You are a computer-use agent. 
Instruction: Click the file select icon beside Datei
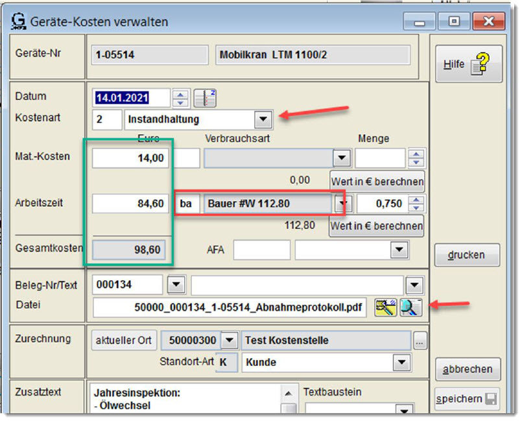click(386, 307)
